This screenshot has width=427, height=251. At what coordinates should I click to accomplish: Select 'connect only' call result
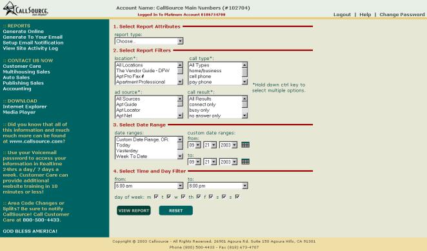(215, 105)
